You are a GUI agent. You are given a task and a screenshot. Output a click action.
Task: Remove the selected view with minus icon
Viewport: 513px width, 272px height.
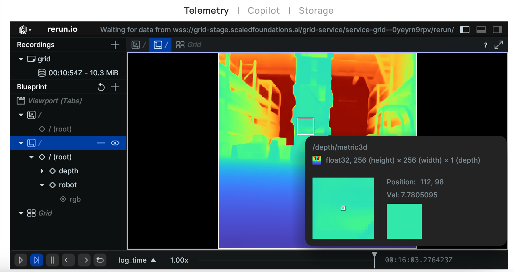[101, 143]
